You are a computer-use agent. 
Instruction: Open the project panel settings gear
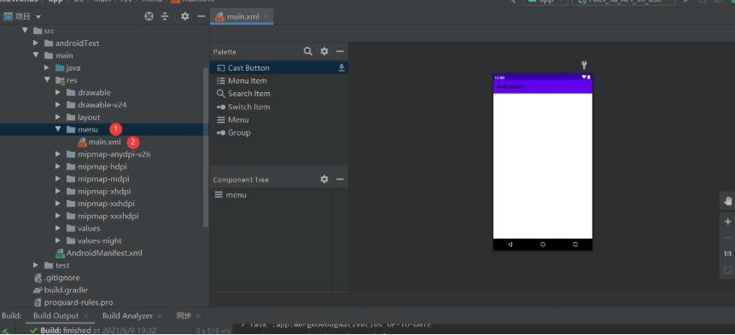click(185, 16)
